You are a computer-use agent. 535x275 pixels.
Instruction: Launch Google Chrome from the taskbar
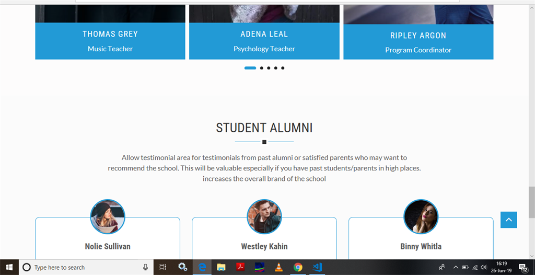pyautogui.click(x=298, y=267)
